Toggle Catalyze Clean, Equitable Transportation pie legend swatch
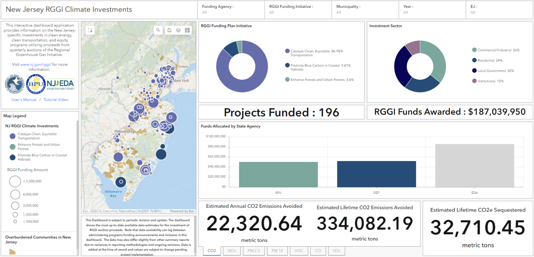Viewport: 534px width, 257px height. tap(287, 51)
